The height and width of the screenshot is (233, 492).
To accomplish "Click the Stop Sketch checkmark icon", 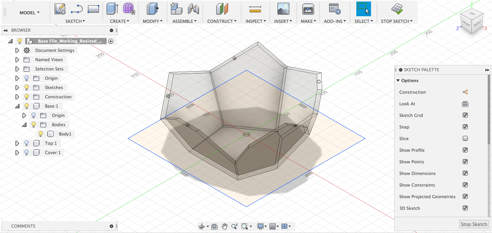I will [397, 9].
